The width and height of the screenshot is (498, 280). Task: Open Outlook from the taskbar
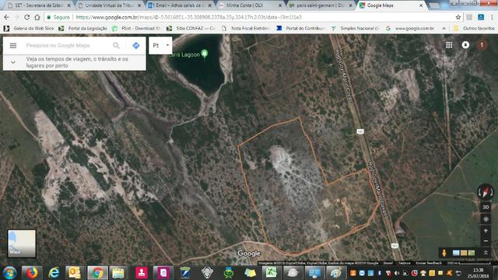pos(75,273)
